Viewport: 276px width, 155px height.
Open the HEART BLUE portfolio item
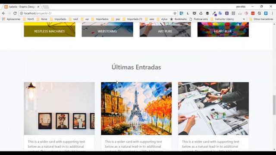(x=223, y=30)
